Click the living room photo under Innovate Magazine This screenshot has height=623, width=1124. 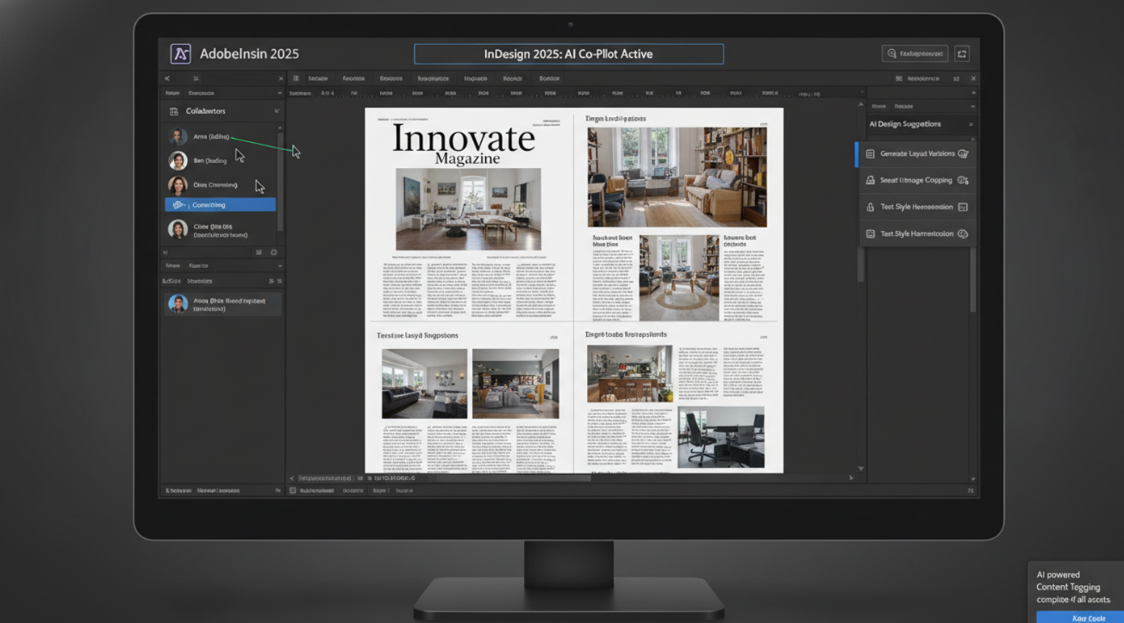coord(468,209)
